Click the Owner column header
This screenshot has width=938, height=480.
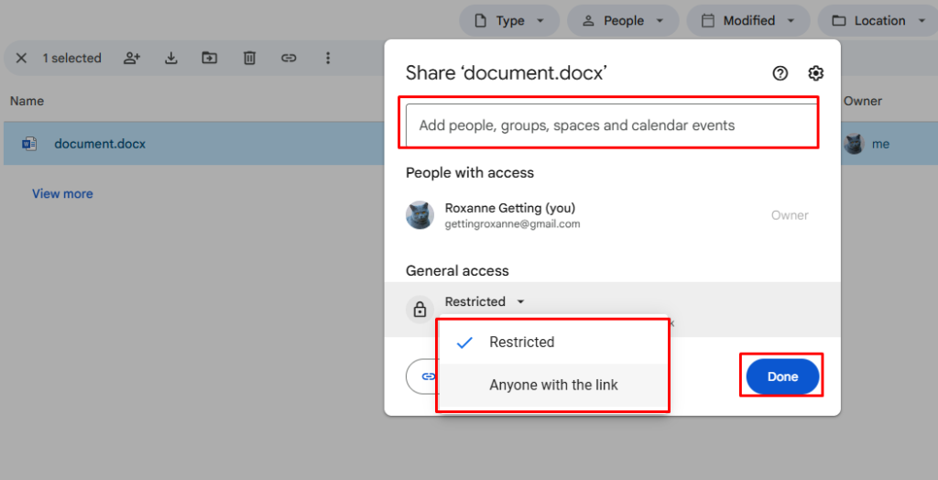coord(863,101)
